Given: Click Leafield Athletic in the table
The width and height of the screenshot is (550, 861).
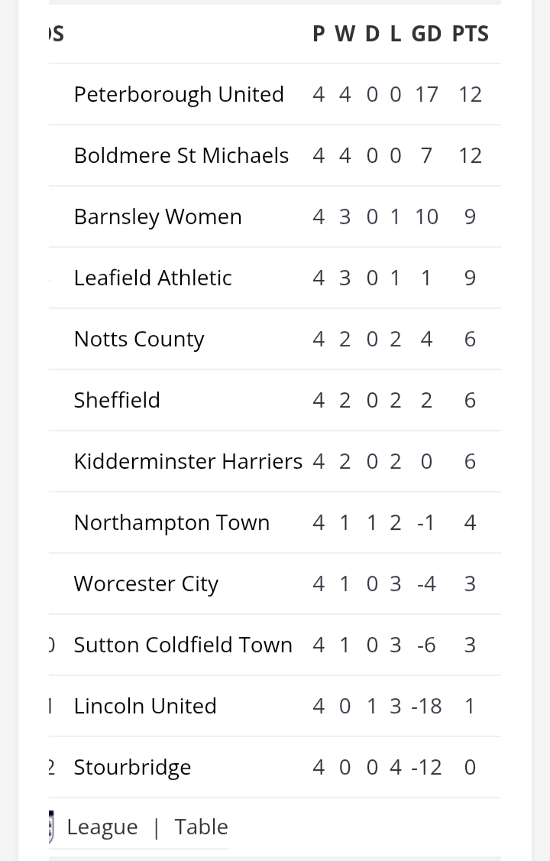Looking at the screenshot, I should pos(153,278).
